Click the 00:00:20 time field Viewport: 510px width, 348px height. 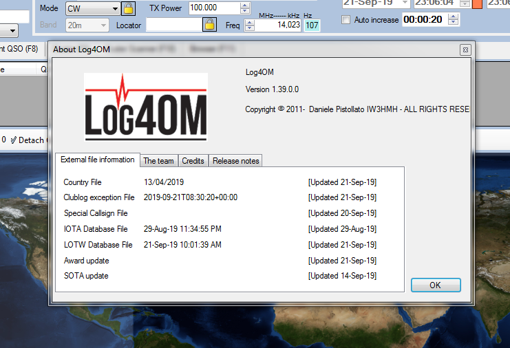coord(424,19)
